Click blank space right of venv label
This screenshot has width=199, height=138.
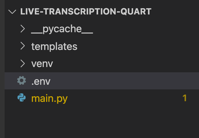[x=126, y=63]
